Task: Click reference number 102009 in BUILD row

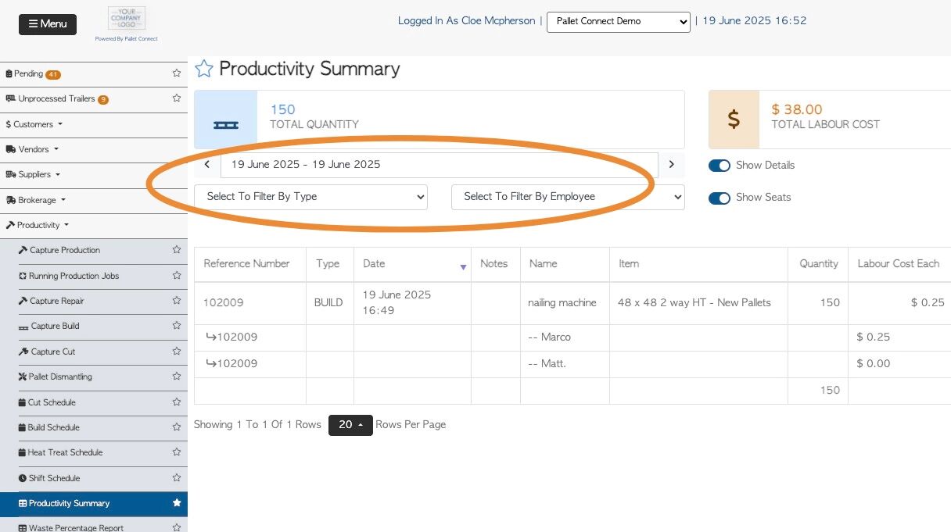Action: [x=223, y=303]
